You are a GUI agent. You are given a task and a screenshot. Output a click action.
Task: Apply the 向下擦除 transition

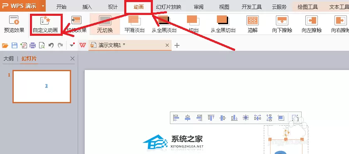(x=282, y=24)
